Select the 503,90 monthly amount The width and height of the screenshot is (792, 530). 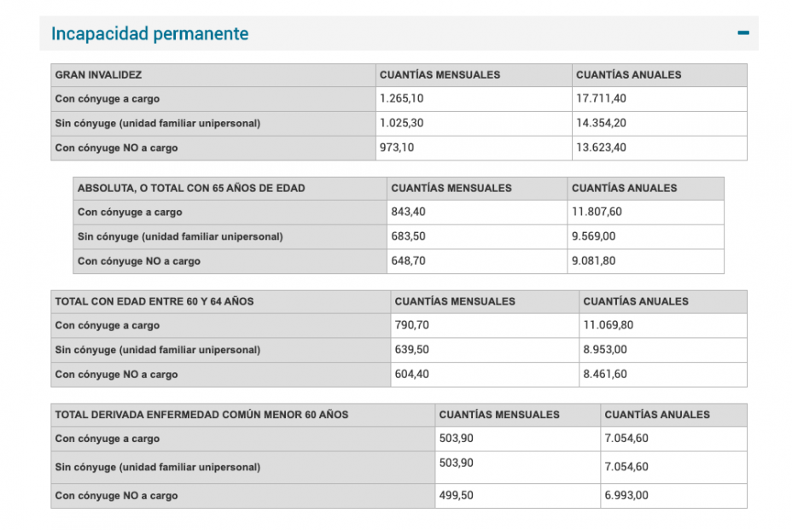pos(454,439)
